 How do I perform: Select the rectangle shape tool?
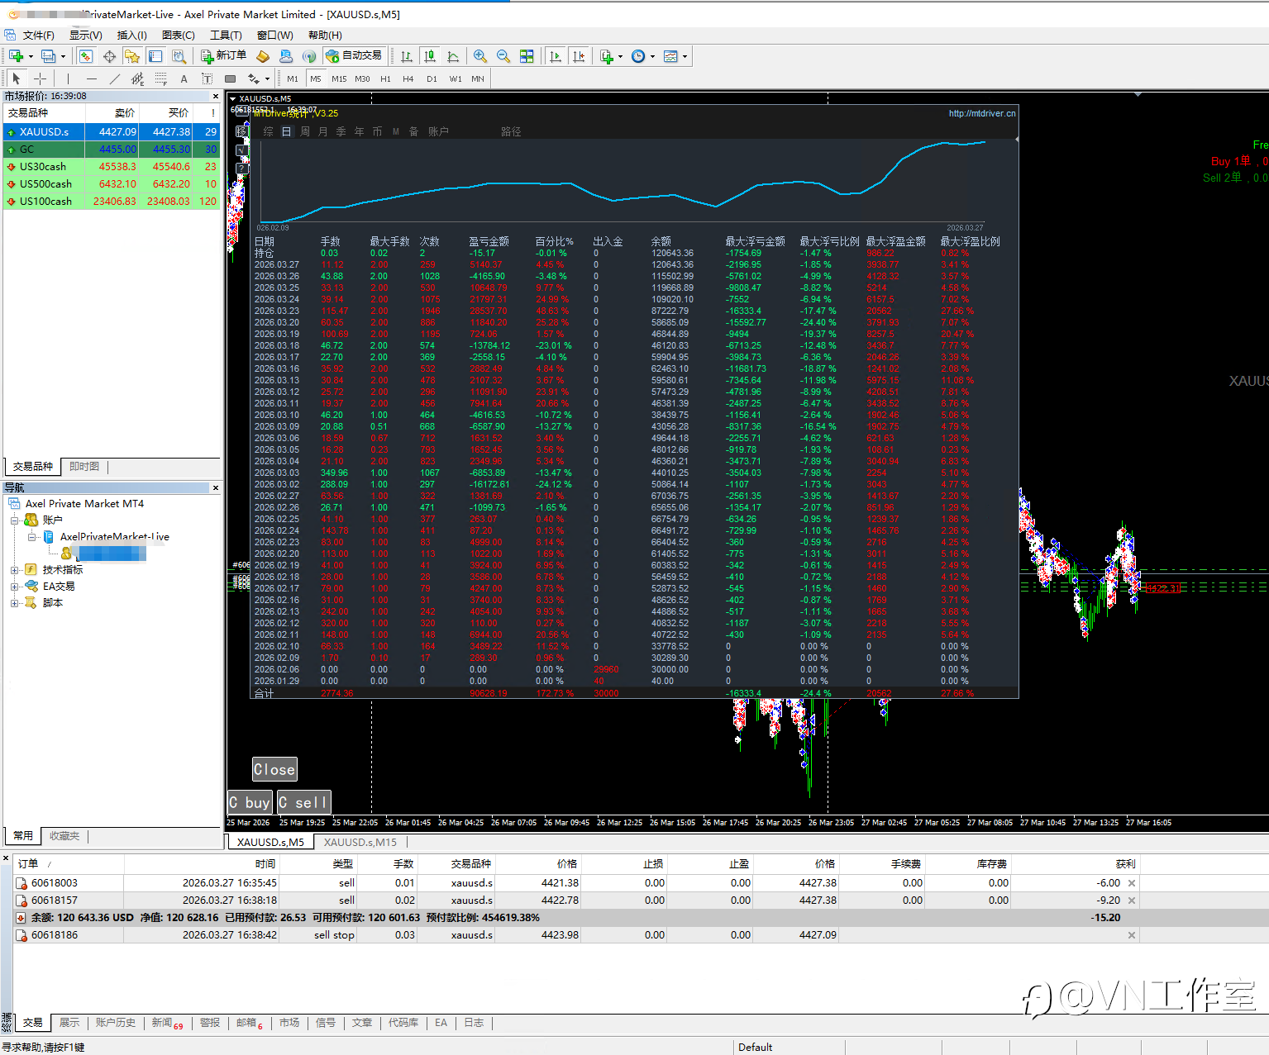tap(231, 78)
